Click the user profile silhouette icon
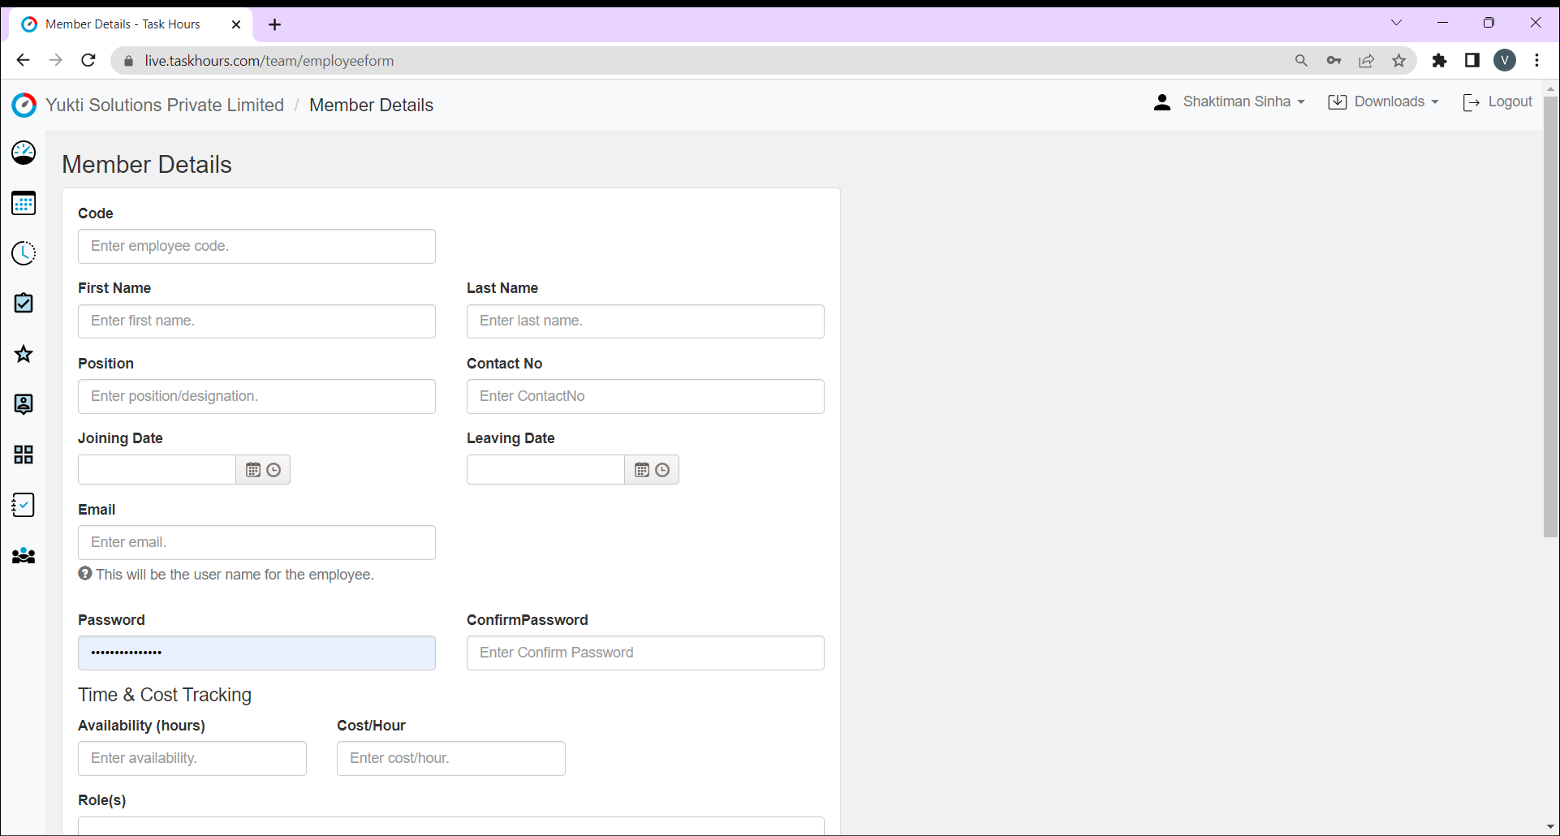Viewport: 1560px width, 836px height. [1162, 102]
